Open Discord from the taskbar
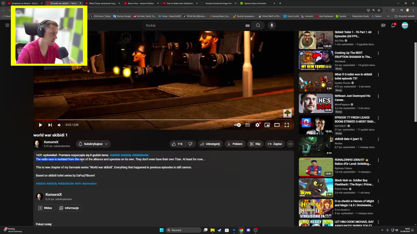417x234 pixels. (x=248, y=230)
